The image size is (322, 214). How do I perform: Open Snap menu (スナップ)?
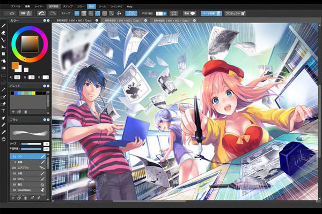68,6
